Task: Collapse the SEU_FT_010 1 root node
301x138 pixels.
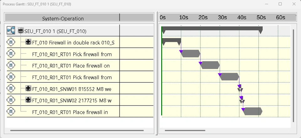Action: tap(21, 31)
